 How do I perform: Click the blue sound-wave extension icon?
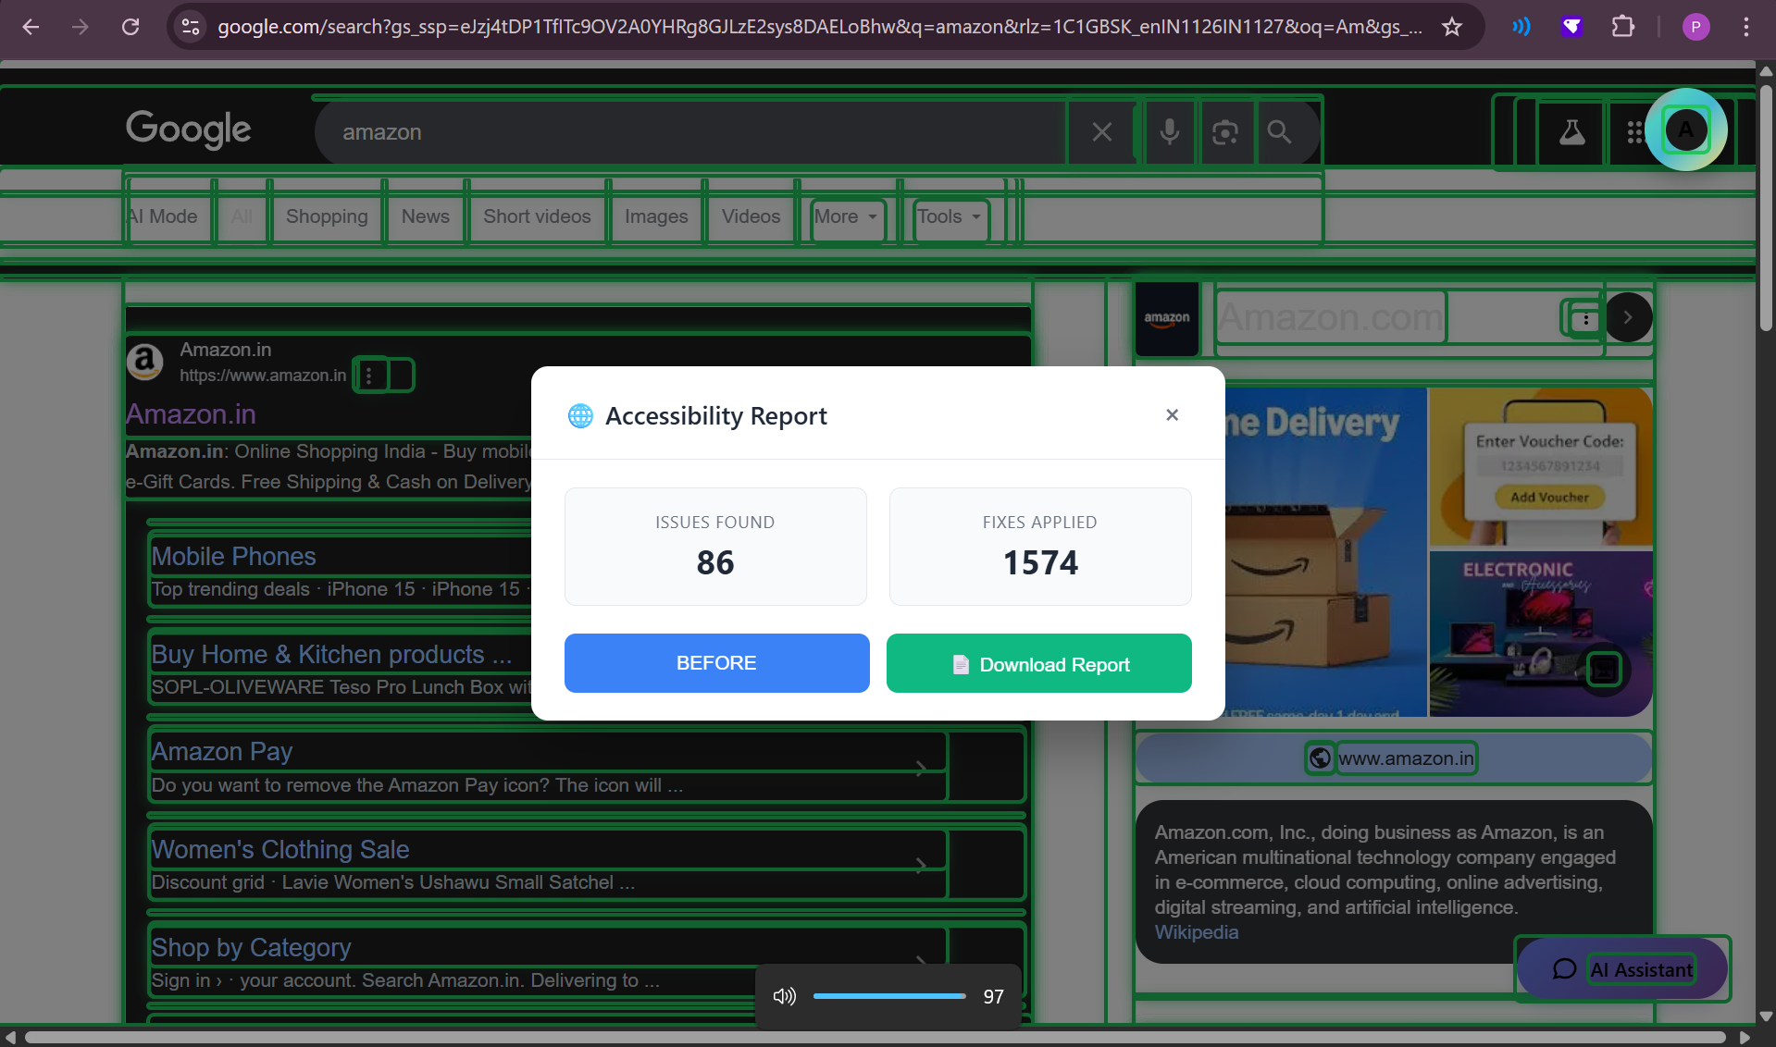[1521, 27]
